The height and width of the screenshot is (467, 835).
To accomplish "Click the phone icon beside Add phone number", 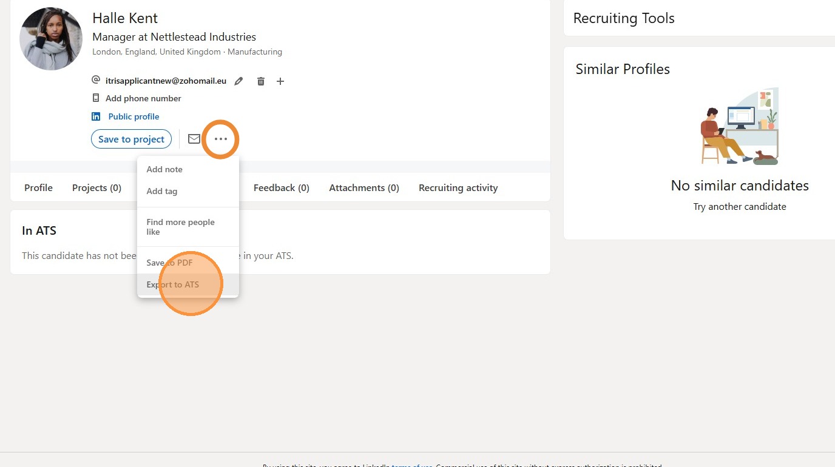I will coord(96,98).
